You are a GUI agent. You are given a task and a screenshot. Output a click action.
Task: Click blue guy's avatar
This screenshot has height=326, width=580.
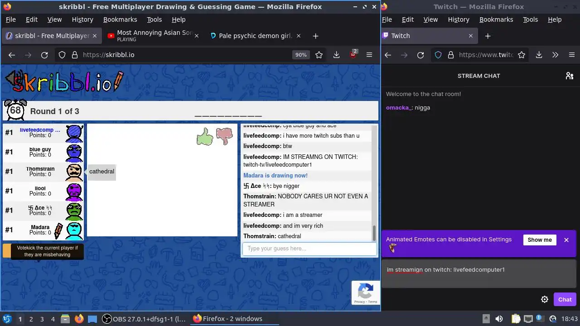pyautogui.click(x=74, y=153)
